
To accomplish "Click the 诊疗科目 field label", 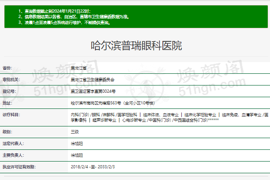I will tap(11, 115).
